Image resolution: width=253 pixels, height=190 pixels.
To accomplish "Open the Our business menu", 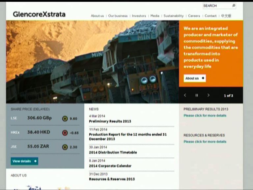I will (118, 16).
